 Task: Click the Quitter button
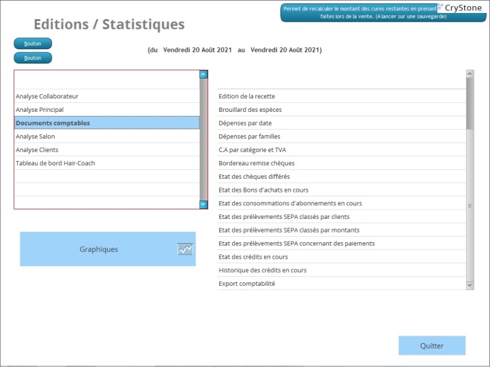tap(432, 345)
